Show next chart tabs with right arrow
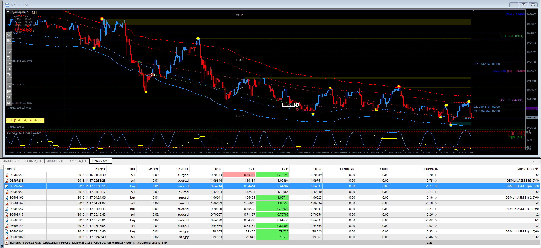Screen dimensions: 541x248 (x=538, y=161)
